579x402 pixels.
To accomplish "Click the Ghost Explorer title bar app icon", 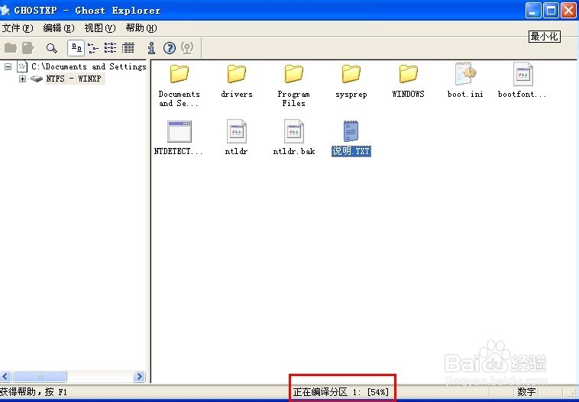I will (5, 10).
